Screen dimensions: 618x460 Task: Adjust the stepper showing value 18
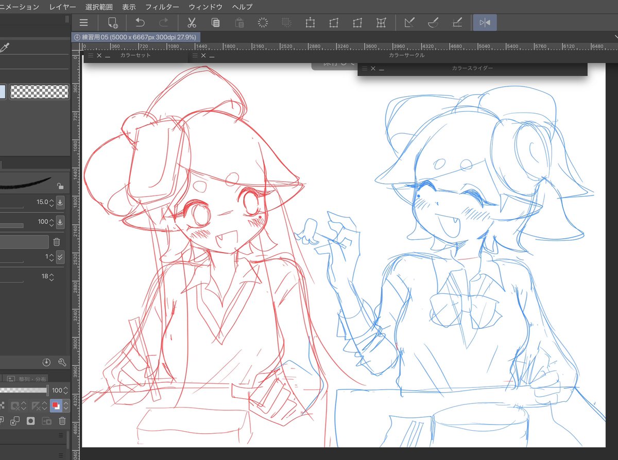coord(51,276)
